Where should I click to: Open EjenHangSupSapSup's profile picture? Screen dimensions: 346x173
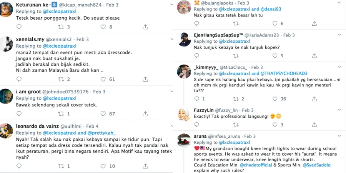(x=186, y=39)
